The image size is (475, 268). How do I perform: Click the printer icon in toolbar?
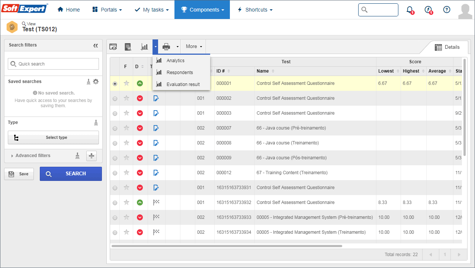(x=166, y=47)
